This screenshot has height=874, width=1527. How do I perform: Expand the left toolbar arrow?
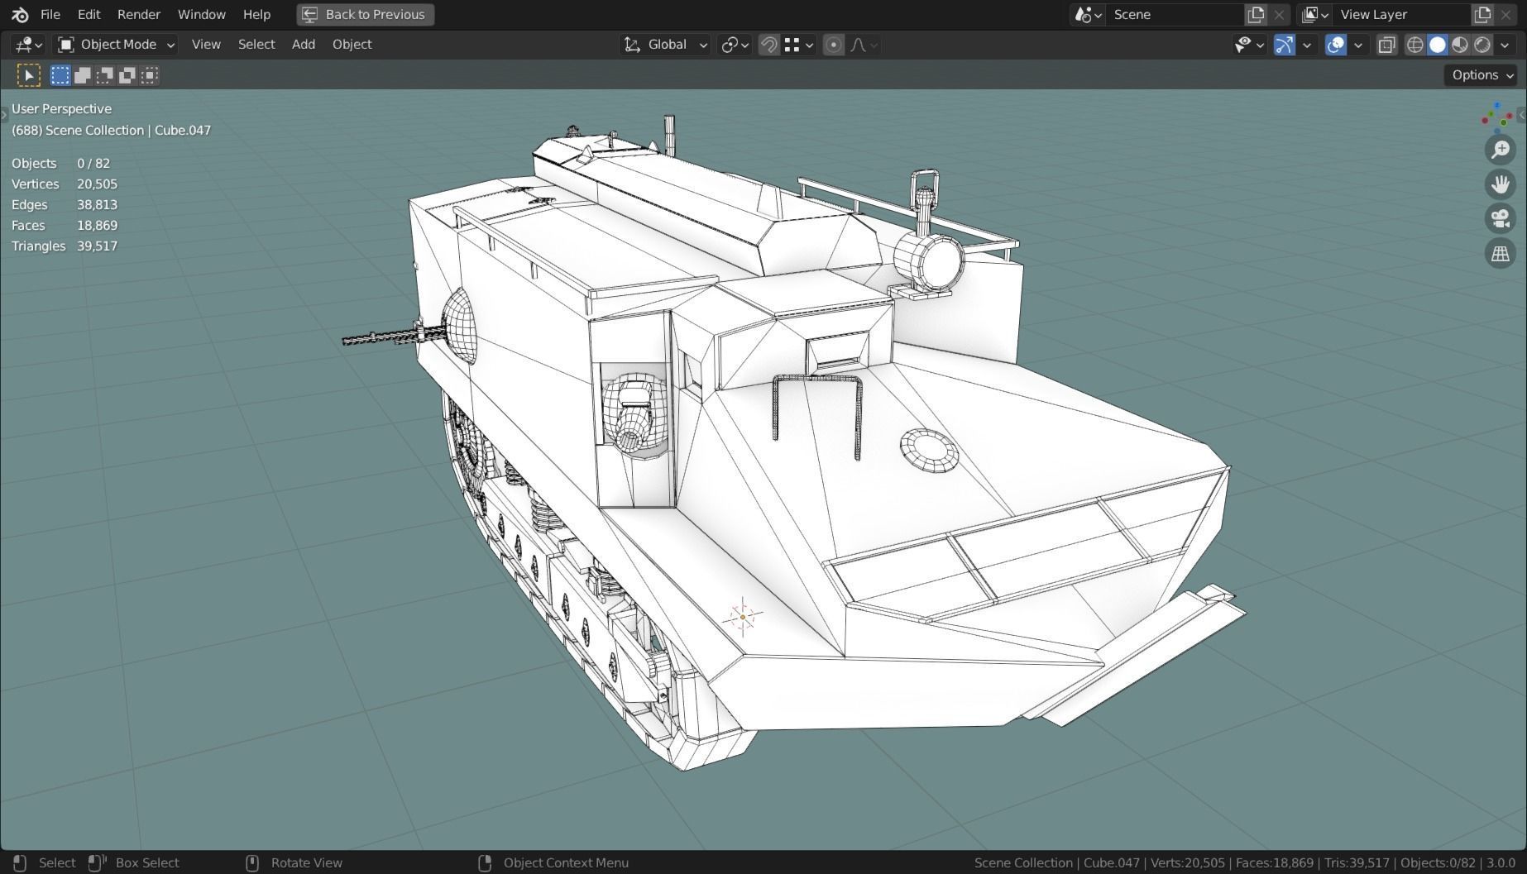tap(3, 115)
